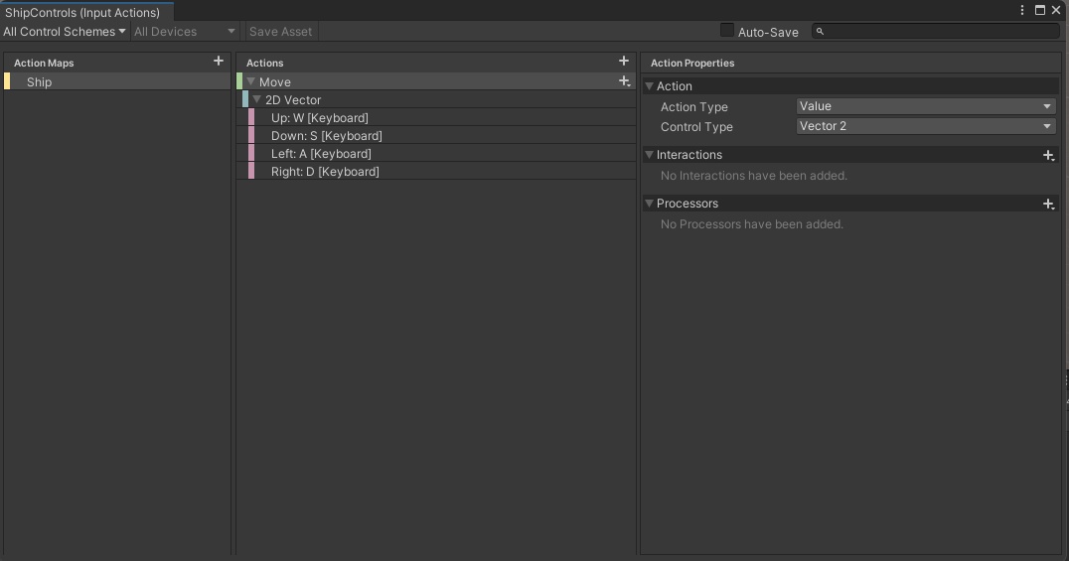1069x561 pixels.
Task: Select the Up: W [Keyboard] binding
Action: click(x=319, y=118)
